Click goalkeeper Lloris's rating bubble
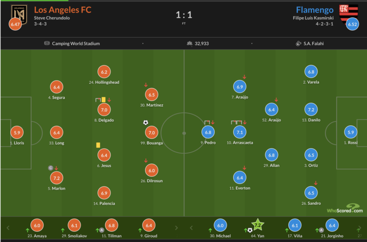 [17, 132]
